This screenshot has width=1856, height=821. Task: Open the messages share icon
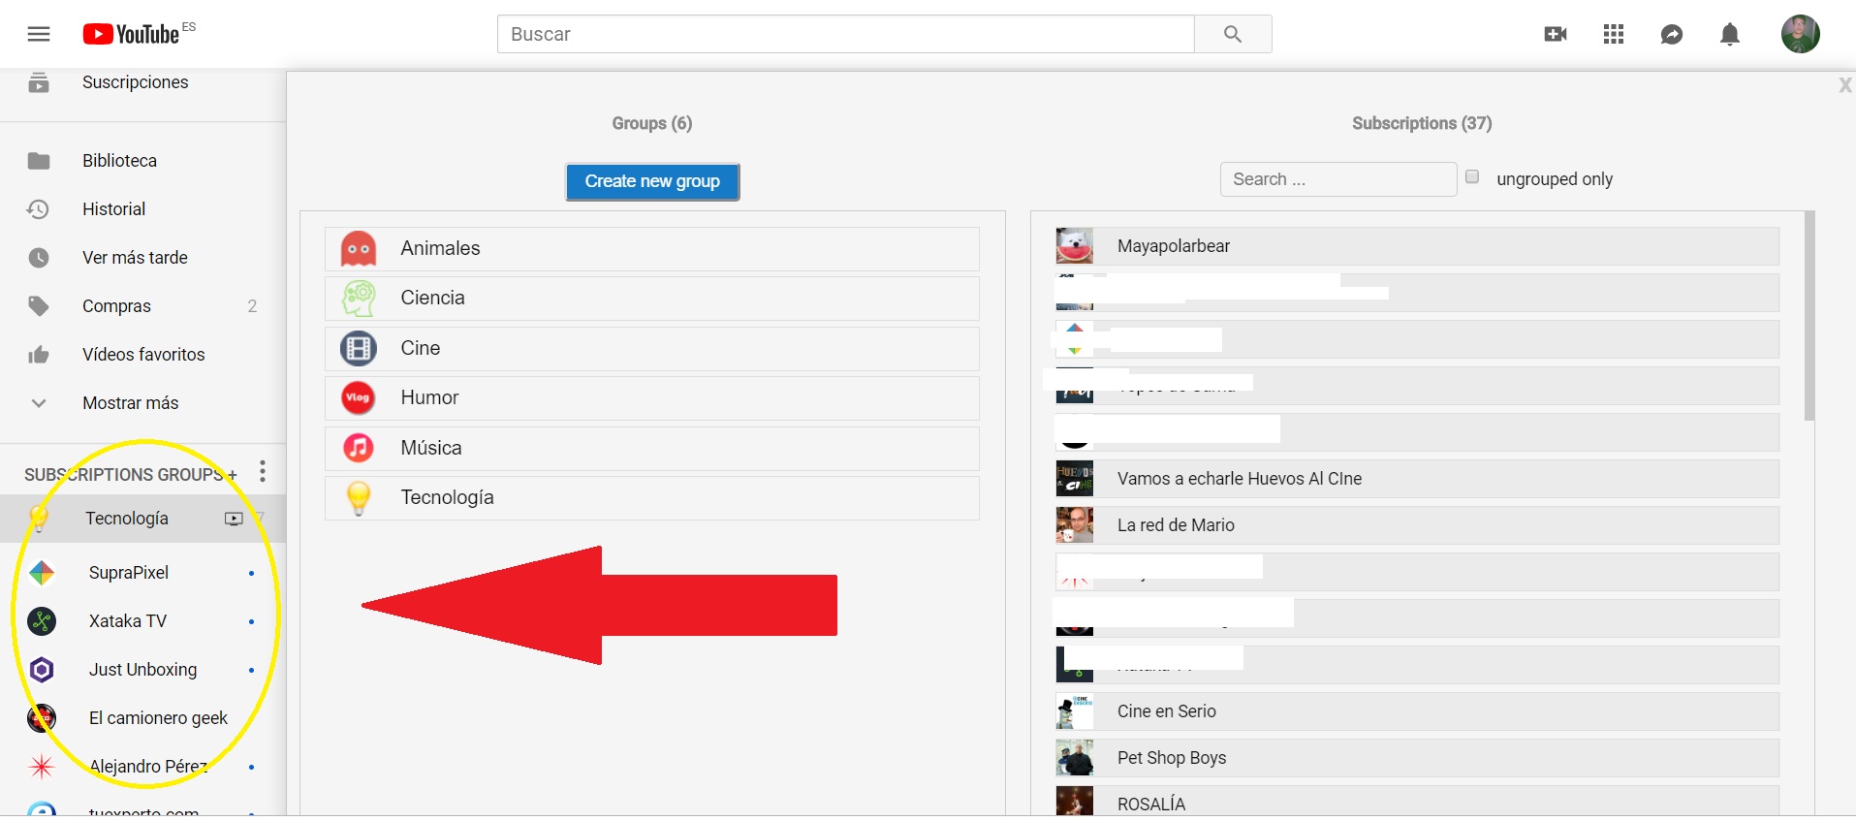1671,35
